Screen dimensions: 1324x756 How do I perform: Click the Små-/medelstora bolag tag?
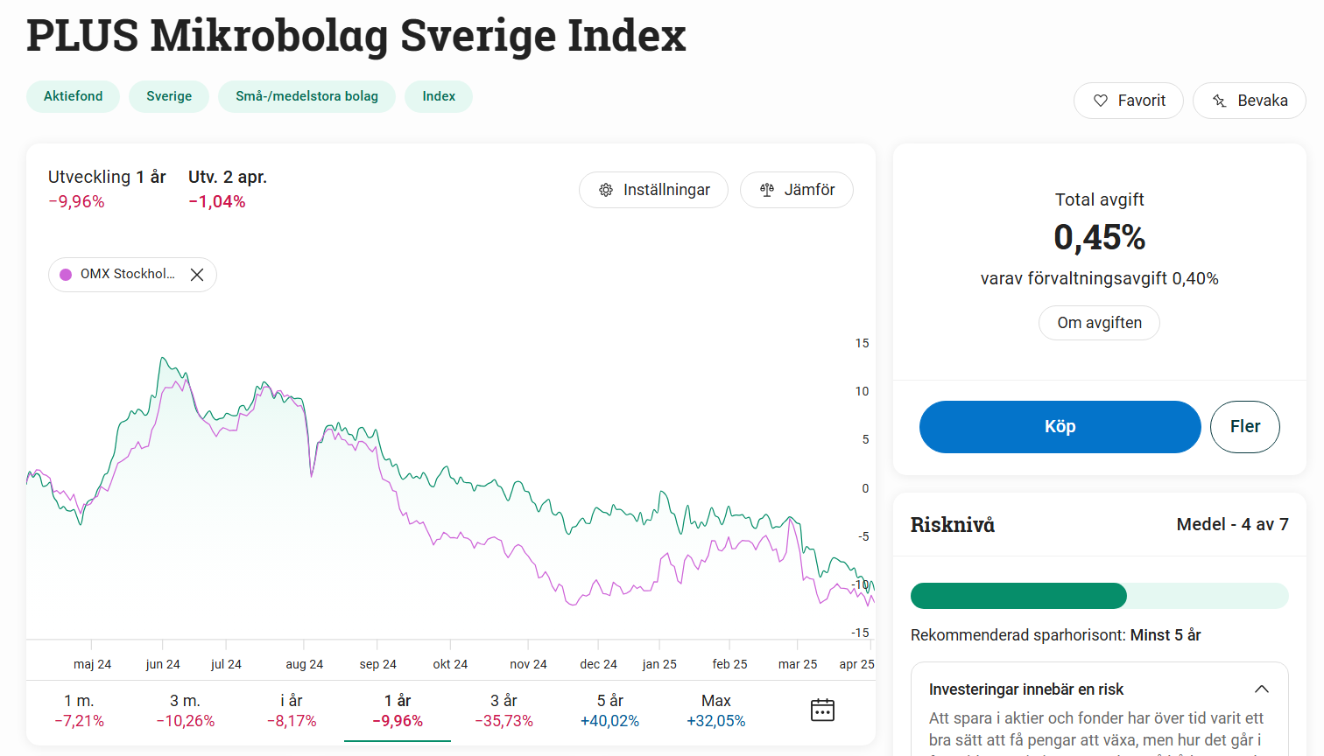pos(306,96)
